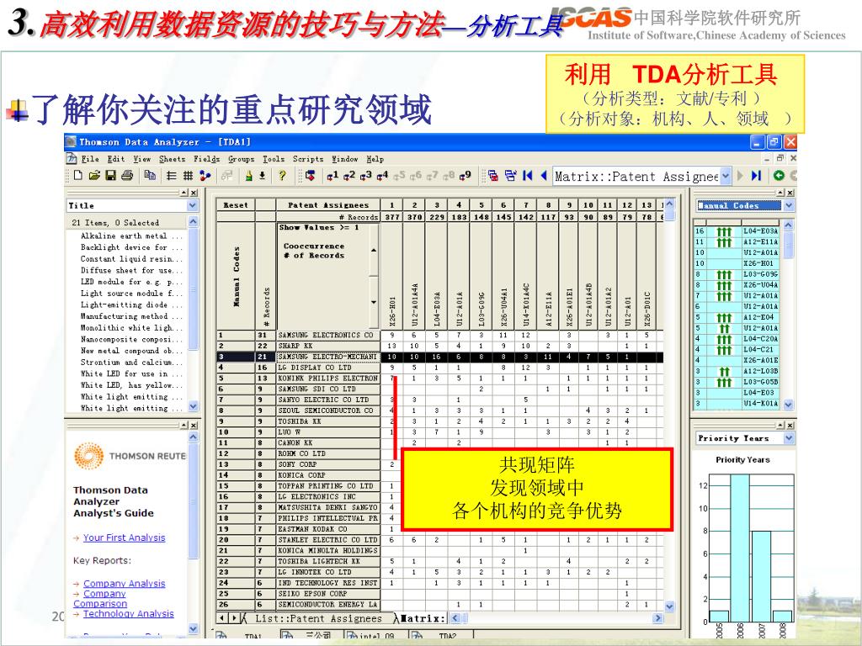Click the Patent Assignees column header

[328, 205]
